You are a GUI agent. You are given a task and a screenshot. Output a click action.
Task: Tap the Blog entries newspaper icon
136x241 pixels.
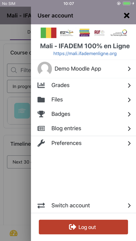point(41,128)
